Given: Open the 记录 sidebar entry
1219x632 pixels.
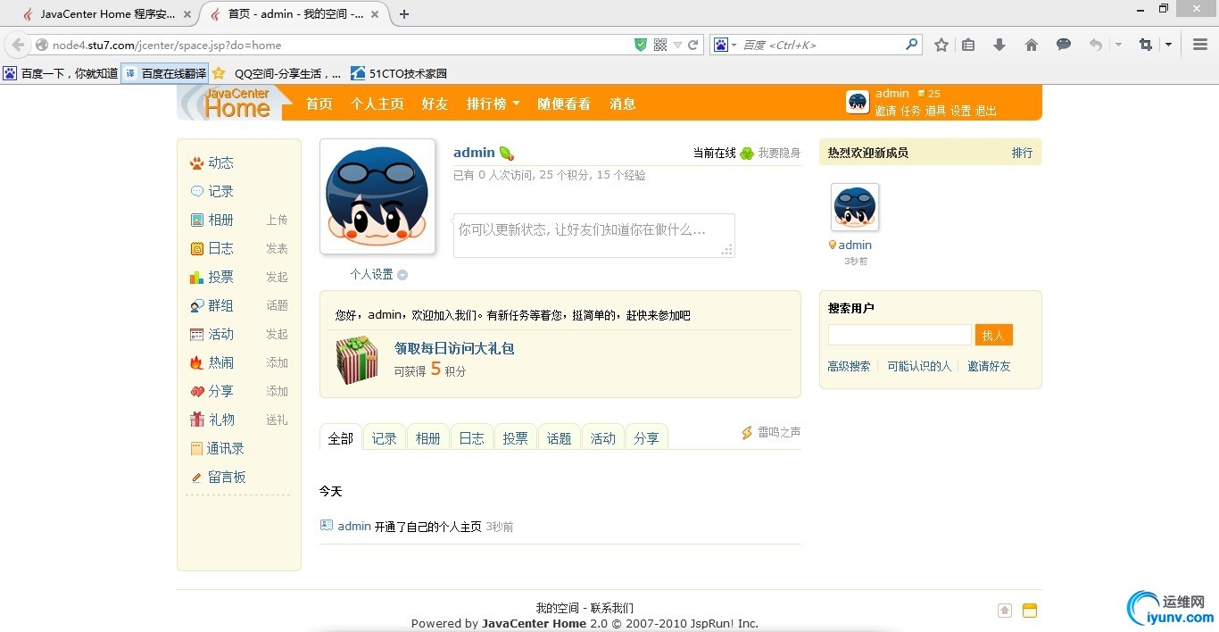Looking at the screenshot, I should (x=220, y=191).
